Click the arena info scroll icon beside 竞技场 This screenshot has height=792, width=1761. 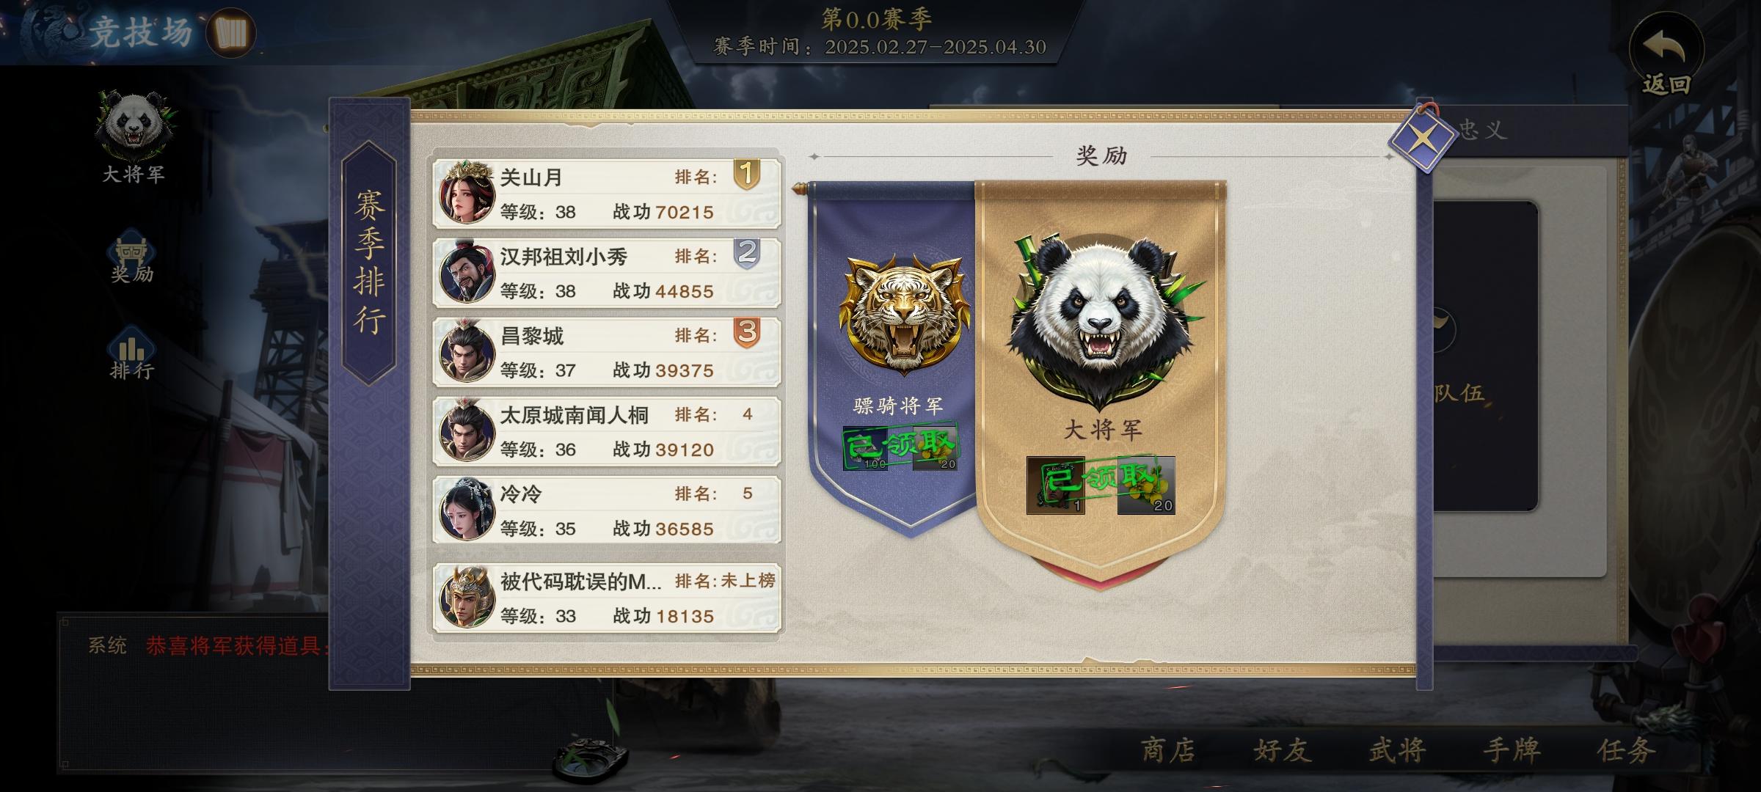[x=230, y=33]
